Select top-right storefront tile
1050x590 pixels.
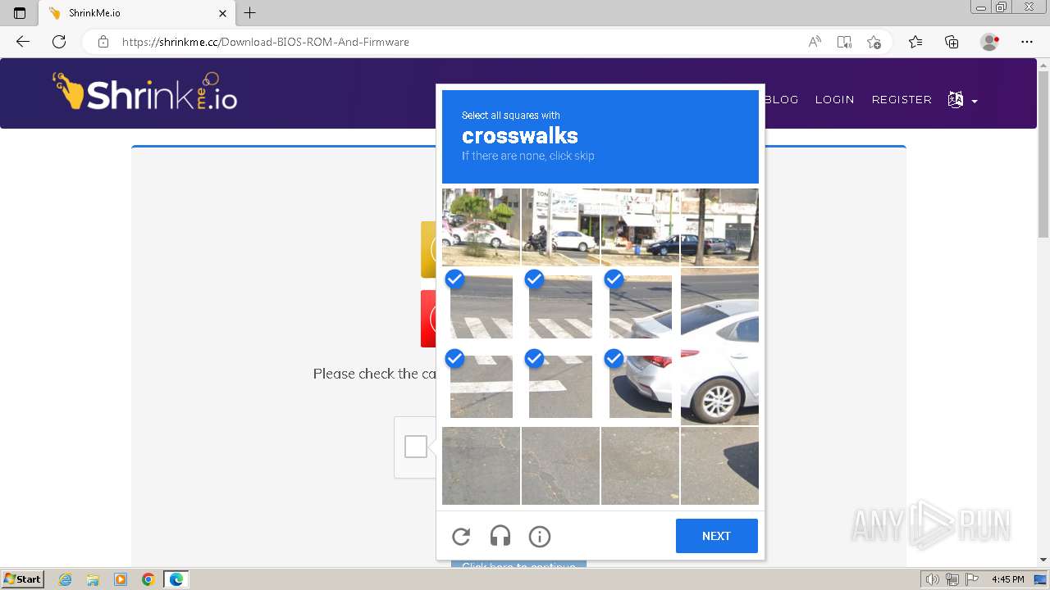coord(719,227)
